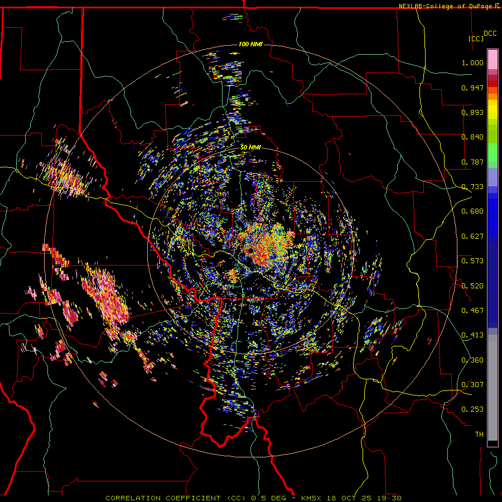Pick the dark red swatch above 0.947

[493, 84]
